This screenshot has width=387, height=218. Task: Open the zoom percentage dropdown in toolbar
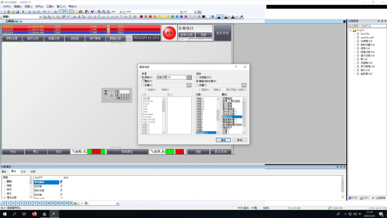pos(121,11)
